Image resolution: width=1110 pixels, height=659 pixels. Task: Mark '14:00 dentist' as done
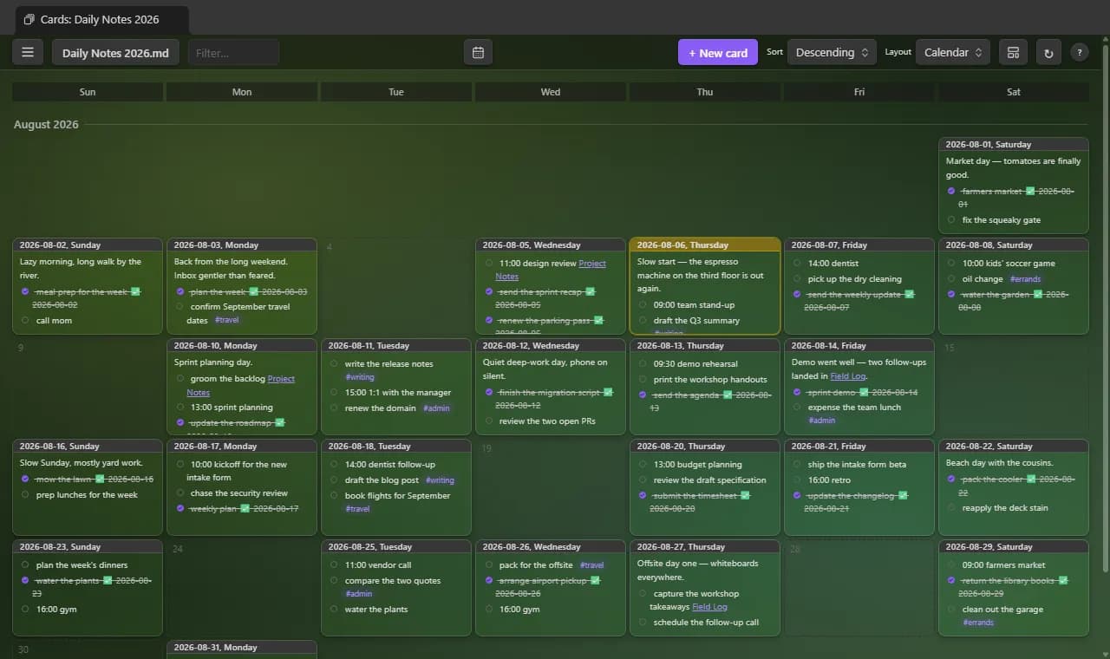(x=797, y=264)
